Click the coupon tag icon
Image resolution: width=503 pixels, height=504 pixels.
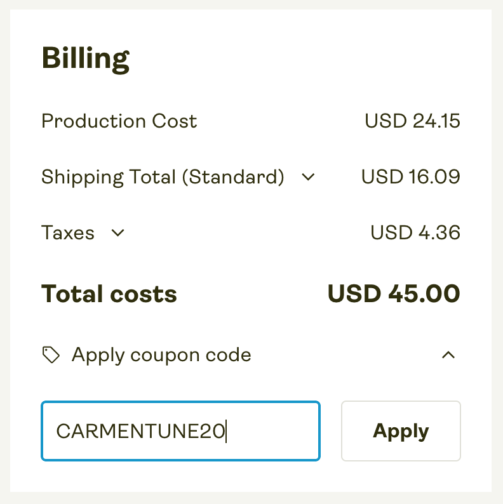click(51, 355)
